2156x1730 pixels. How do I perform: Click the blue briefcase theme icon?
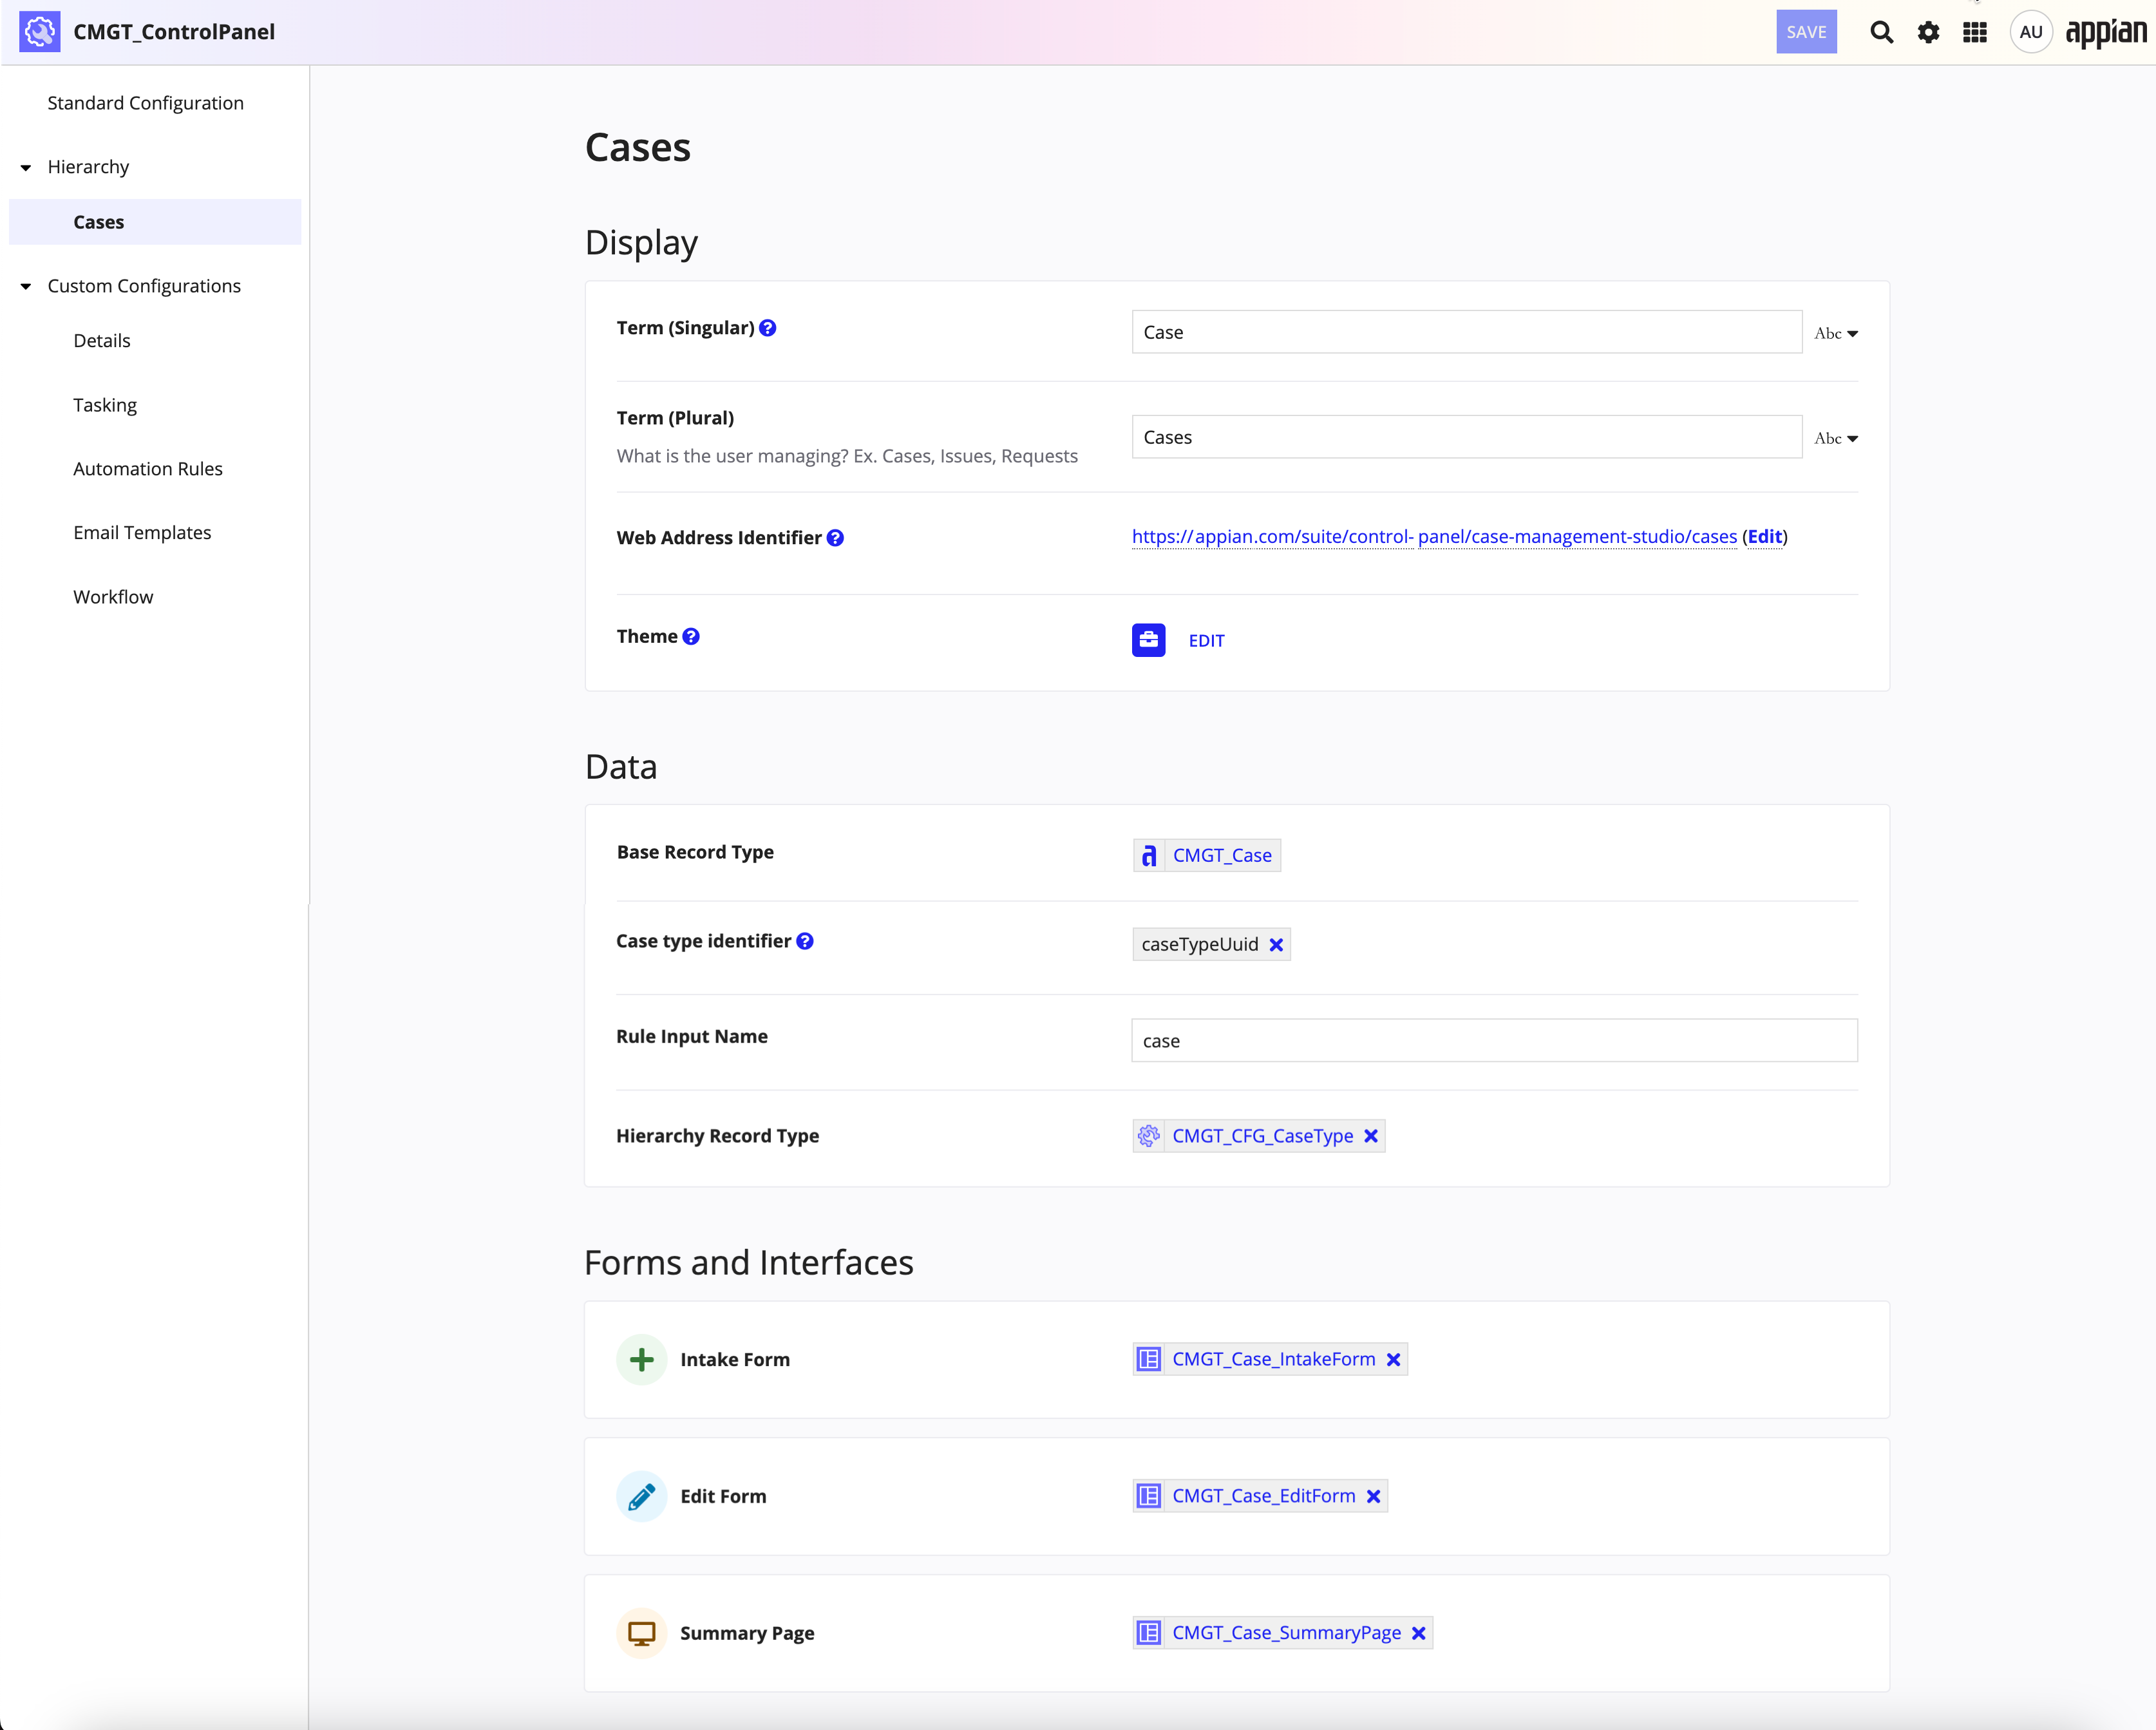point(1148,640)
